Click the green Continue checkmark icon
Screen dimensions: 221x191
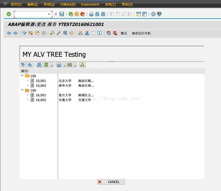(8, 14)
